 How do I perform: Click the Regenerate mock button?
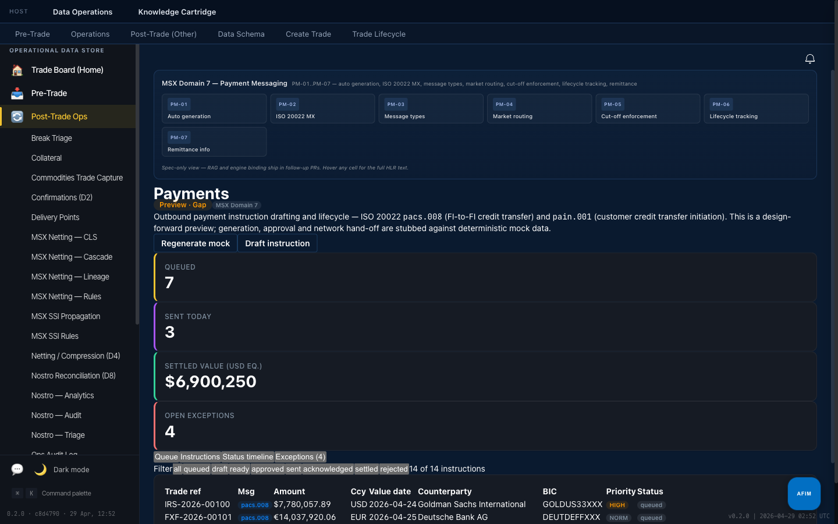196,243
